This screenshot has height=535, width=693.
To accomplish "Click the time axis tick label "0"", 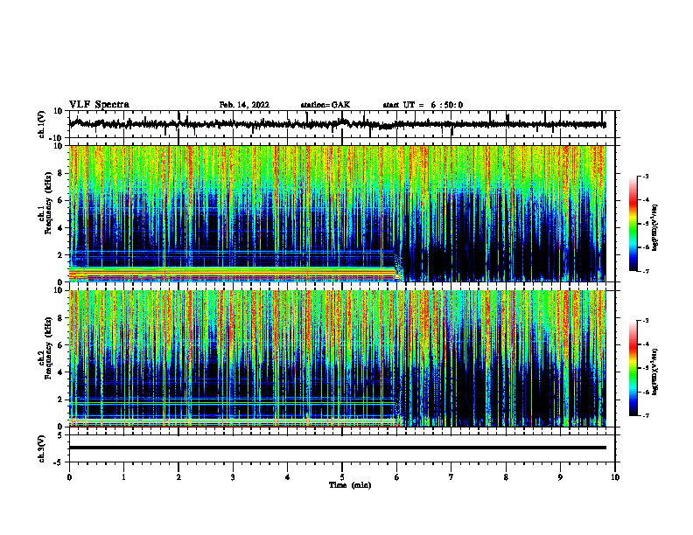I will pyautogui.click(x=69, y=477).
